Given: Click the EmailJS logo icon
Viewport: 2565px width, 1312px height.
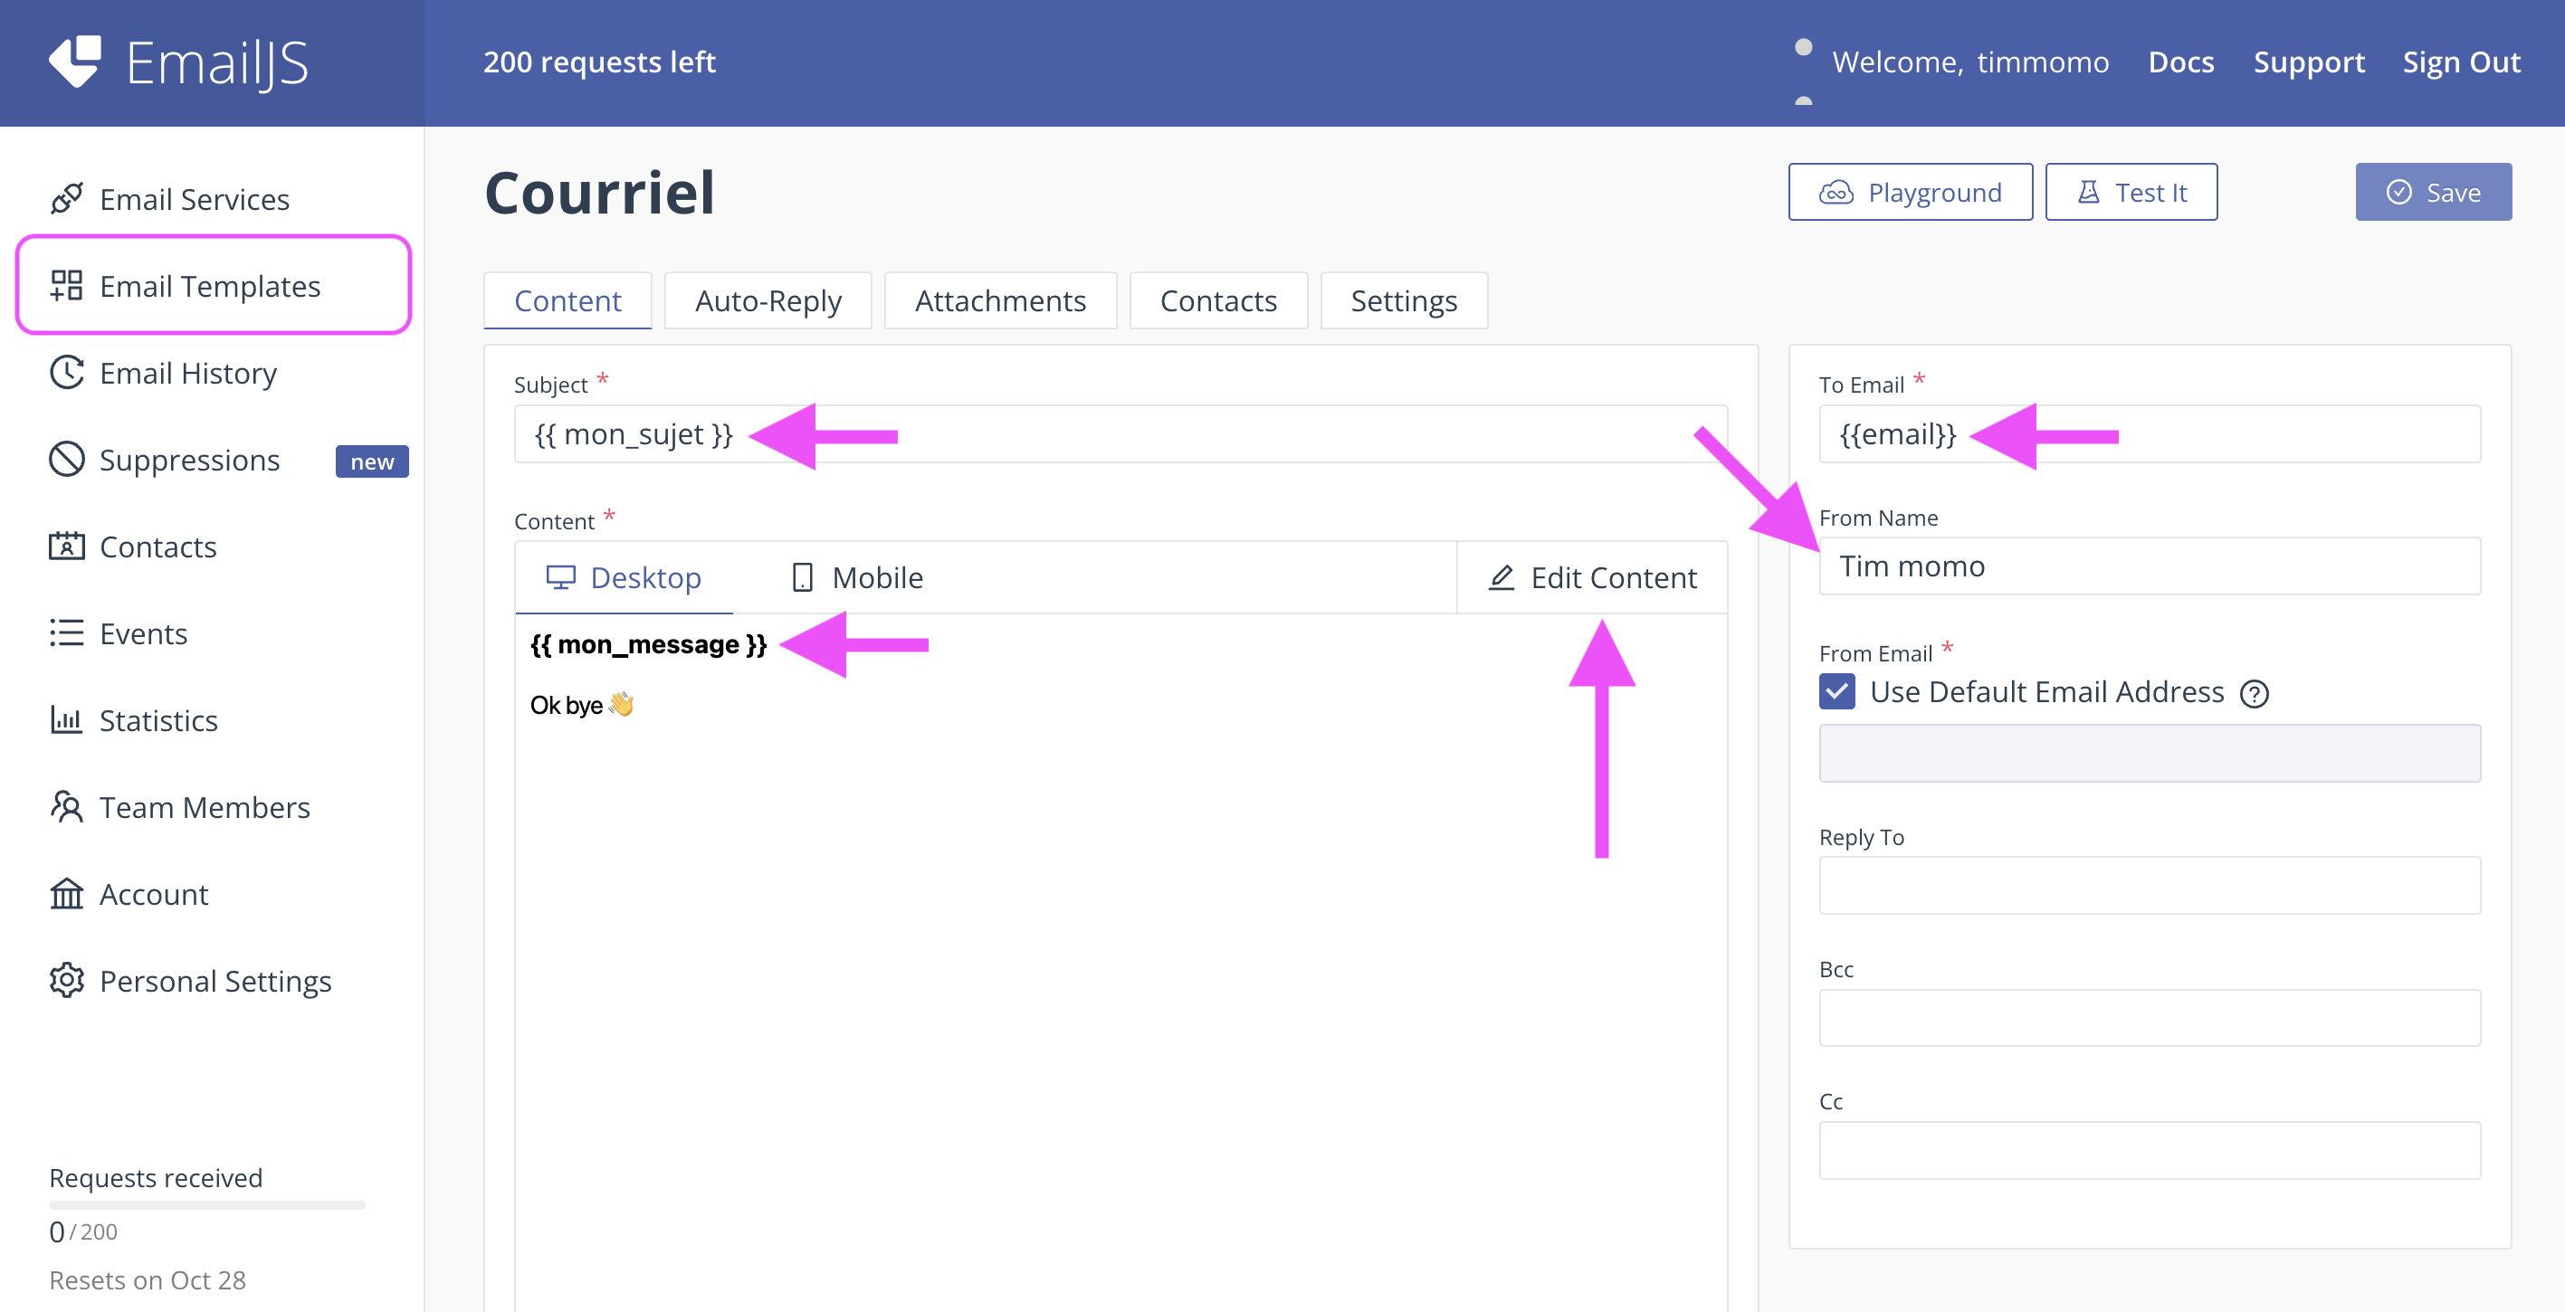Looking at the screenshot, I should 75,62.
